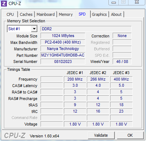The image size is (146, 141).
Task: Click the empty SPD Ext. field
Action: (122, 55)
